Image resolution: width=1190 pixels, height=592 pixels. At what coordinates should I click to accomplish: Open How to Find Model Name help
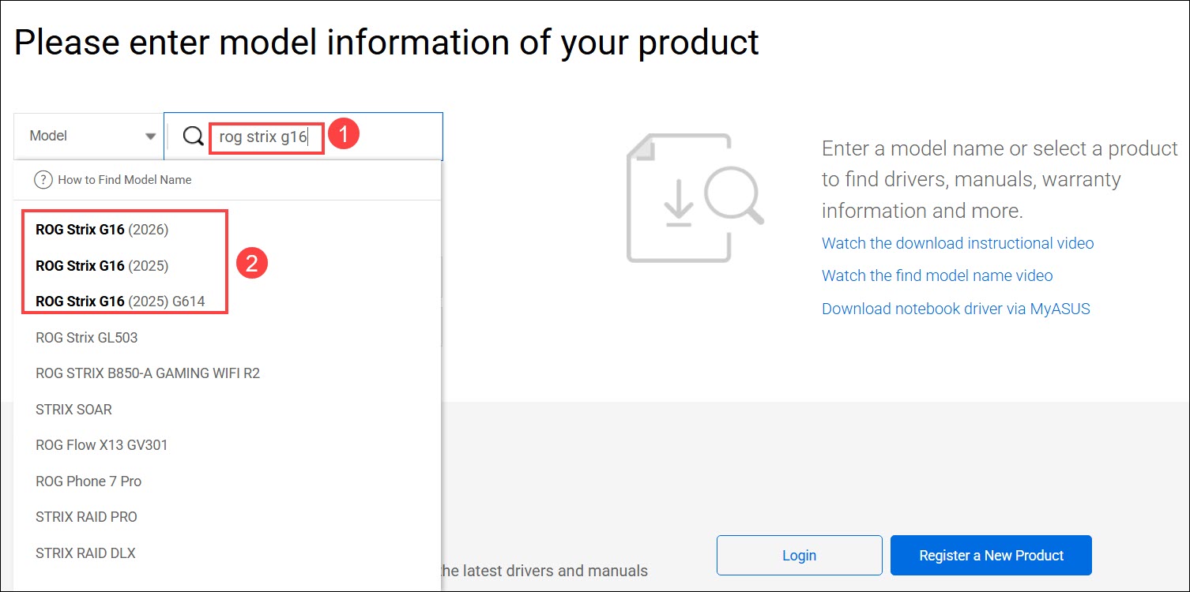(x=124, y=180)
